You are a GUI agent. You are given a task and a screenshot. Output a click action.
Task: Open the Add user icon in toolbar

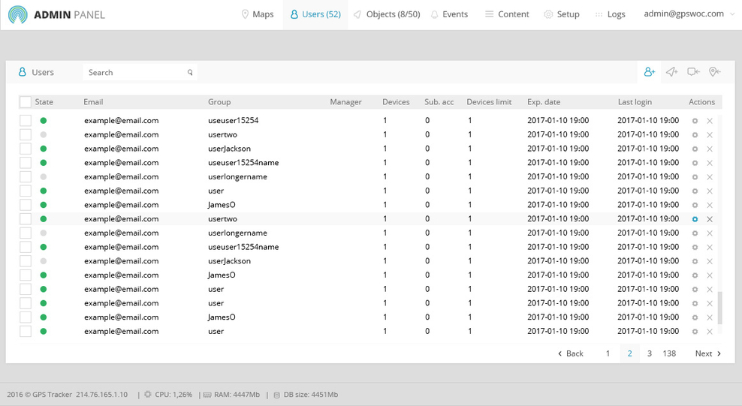pyautogui.click(x=649, y=72)
